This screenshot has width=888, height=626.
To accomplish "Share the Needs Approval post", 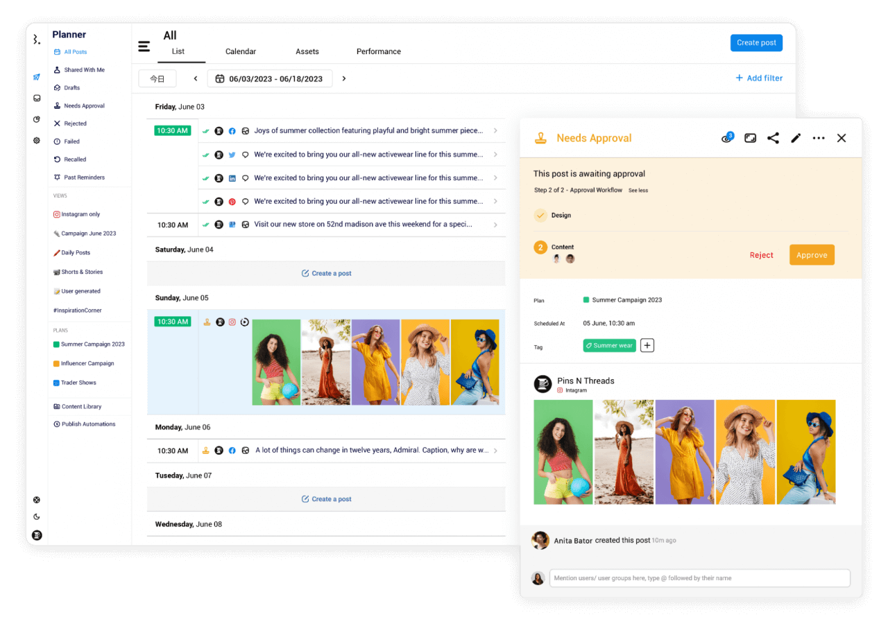I will pyautogui.click(x=773, y=137).
